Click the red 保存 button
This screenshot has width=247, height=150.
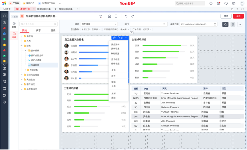pos(238,16)
